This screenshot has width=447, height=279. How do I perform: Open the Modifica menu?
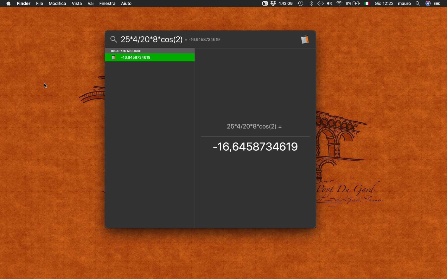[x=57, y=3]
